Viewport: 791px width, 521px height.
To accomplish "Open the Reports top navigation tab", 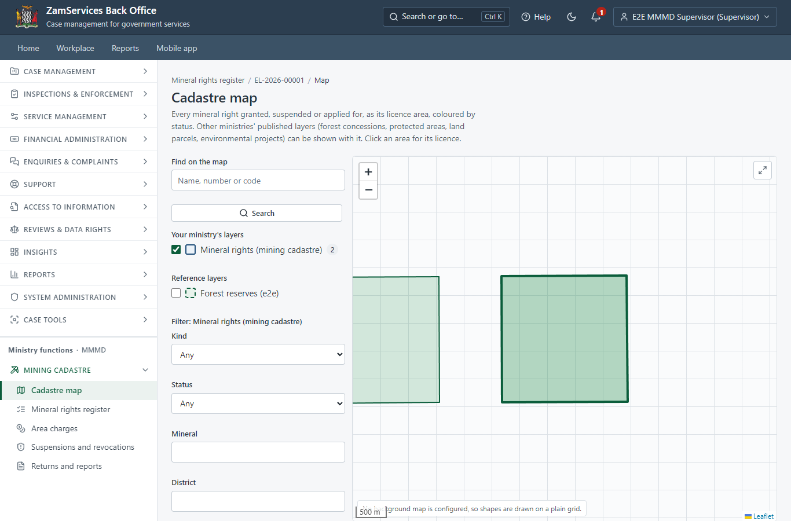I will point(125,48).
